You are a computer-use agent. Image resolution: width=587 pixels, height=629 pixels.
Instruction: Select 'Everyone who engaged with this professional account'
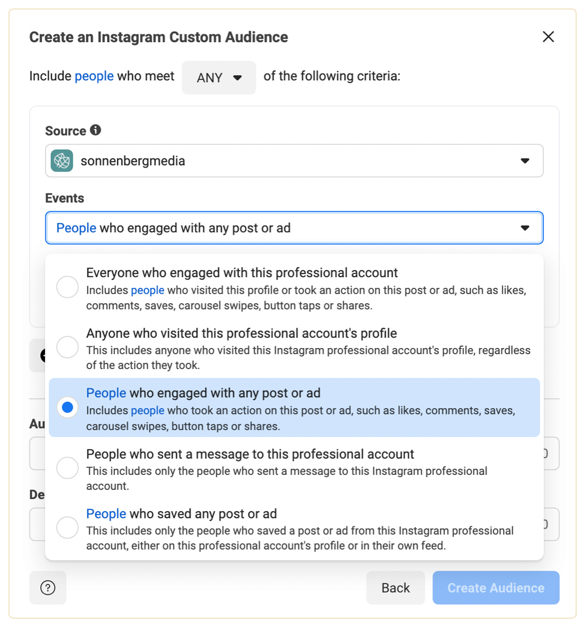(x=67, y=287)
